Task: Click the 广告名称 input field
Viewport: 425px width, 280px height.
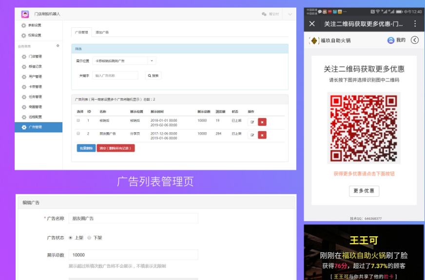Action: tap(134, 218)
